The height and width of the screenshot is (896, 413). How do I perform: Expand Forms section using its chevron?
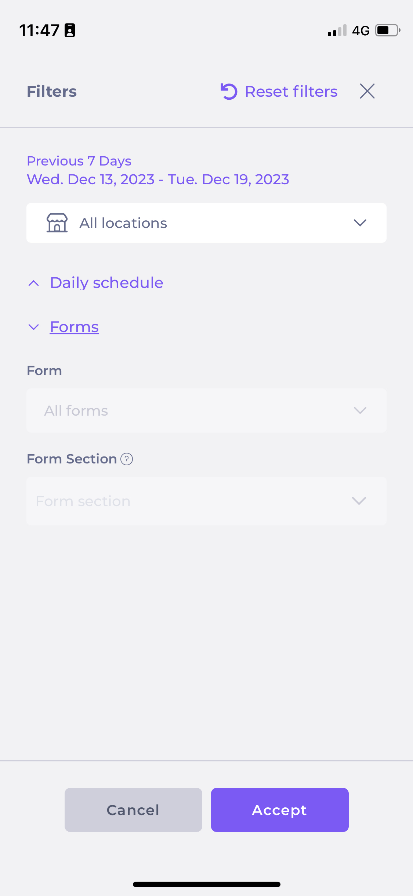coord(34,327)
